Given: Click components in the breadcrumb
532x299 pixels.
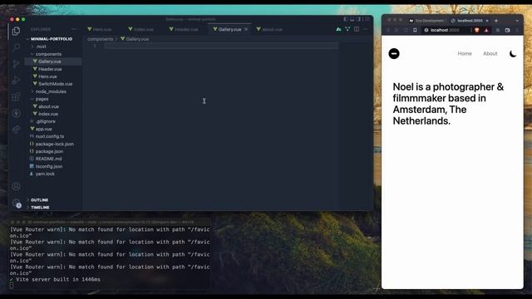Looking at the screenshot, I should [x=100, y=39].
